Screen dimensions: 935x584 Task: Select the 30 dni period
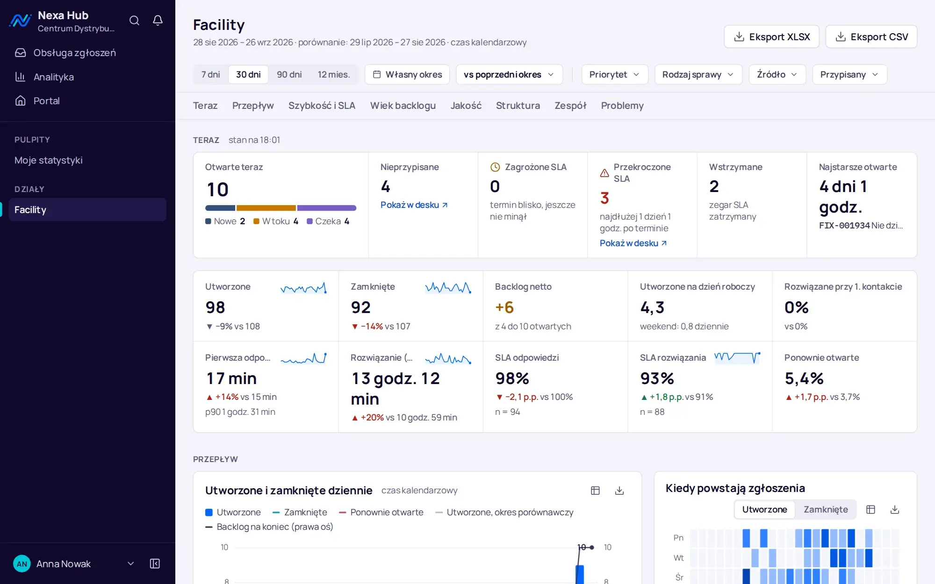(248, 74)
